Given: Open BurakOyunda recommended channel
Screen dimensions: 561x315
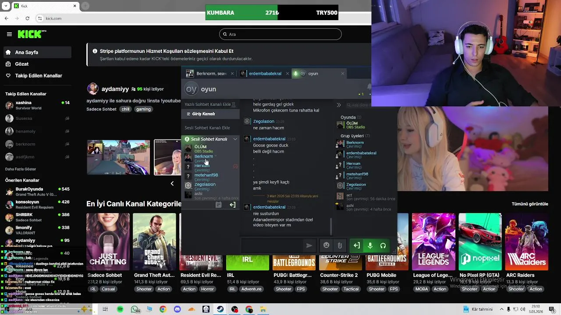Looking at the screenshot, I should click(38, 192).
